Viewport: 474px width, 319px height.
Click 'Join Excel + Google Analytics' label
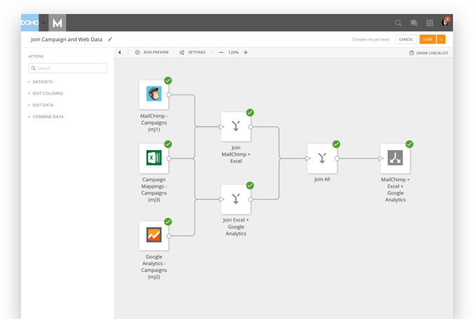[236, 226]
